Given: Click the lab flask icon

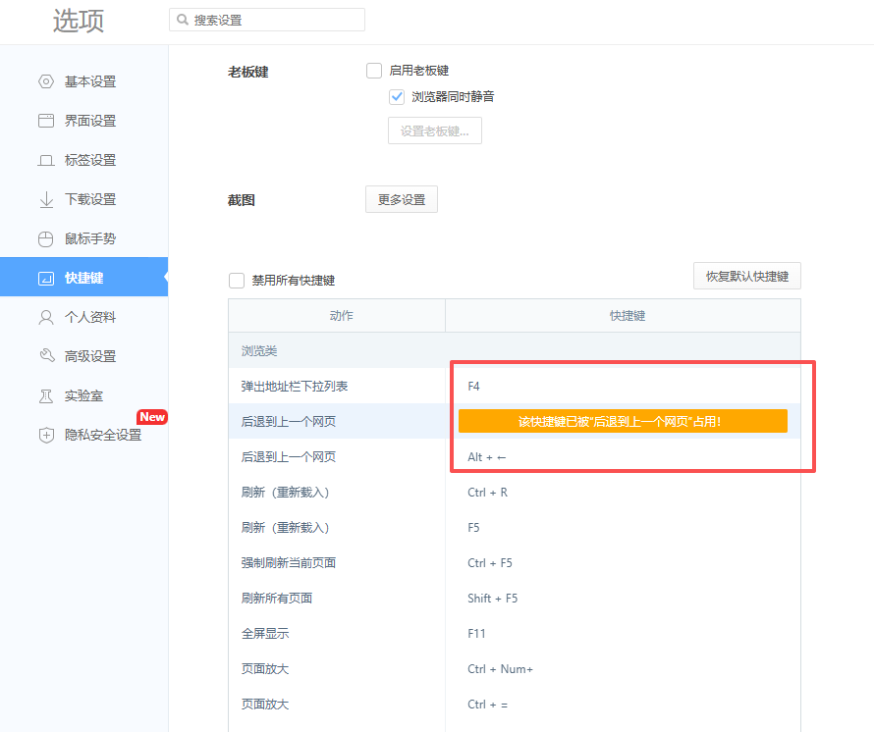Looking at the screenshot, I should pyautogui.click(x=46, y=395).
